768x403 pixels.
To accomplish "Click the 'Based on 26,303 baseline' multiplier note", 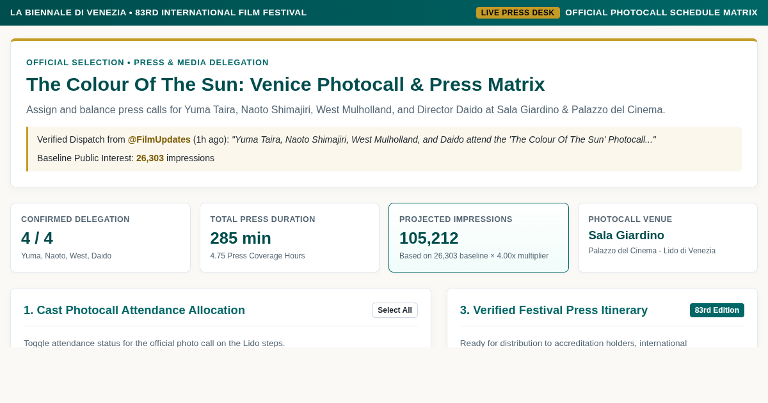I will coord(474,256).
